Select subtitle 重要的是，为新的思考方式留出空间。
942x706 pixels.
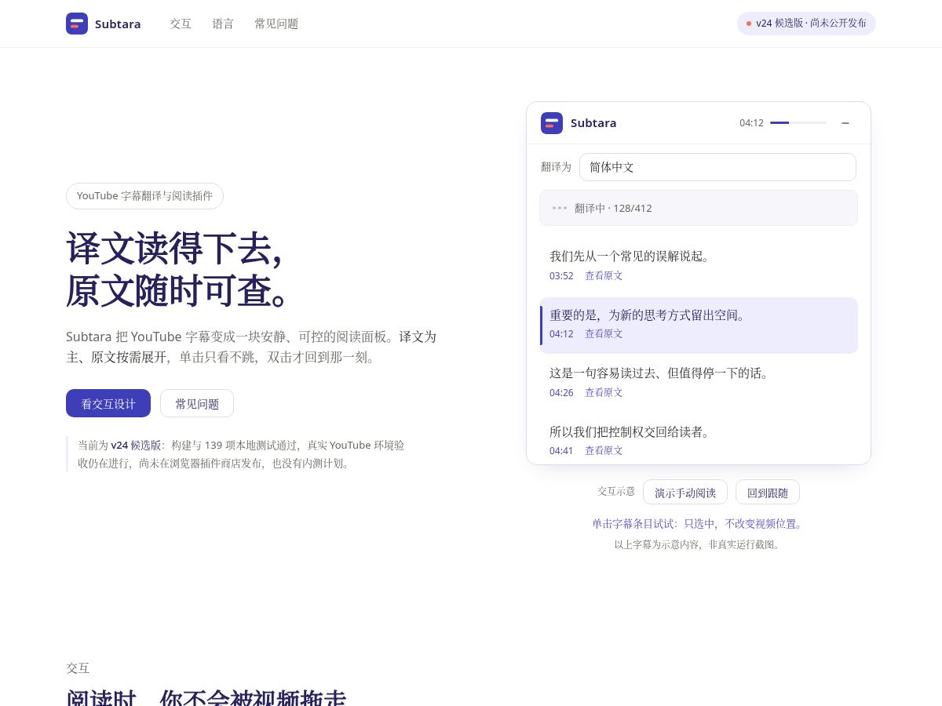pyautogui.click(x=699, y=325)
